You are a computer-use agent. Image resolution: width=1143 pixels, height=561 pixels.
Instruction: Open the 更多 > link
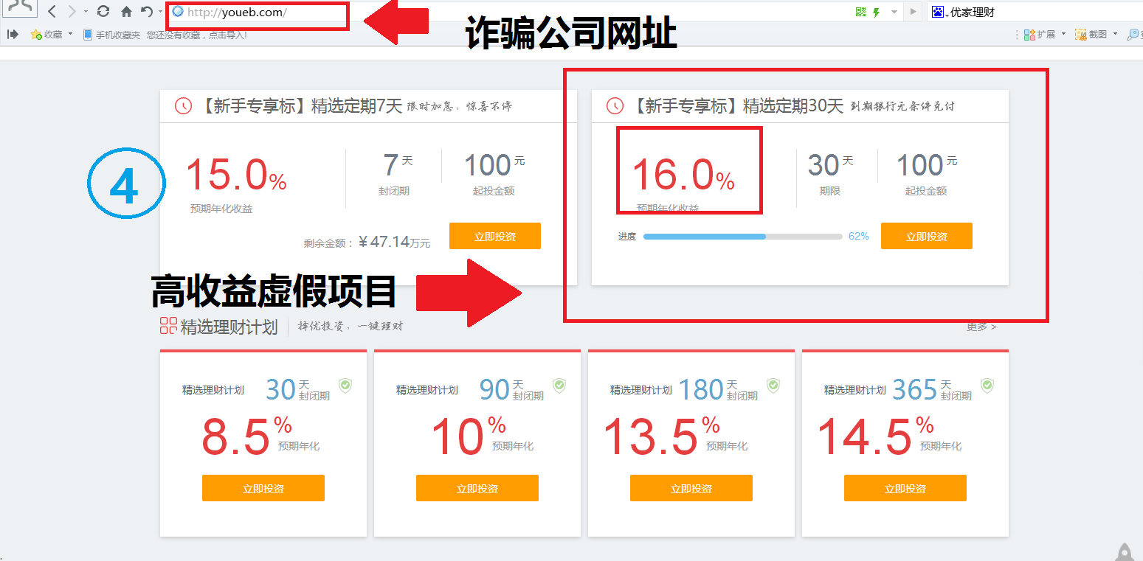click(981, 327)
